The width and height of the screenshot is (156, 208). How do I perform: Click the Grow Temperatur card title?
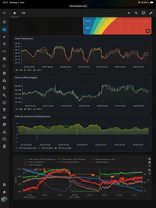point(24,39)
